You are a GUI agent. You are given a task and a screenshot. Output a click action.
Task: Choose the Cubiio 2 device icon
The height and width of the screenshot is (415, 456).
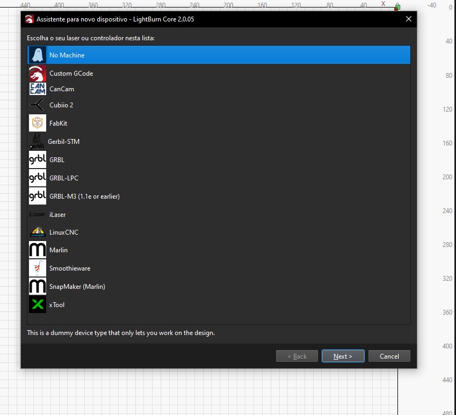(x=37, y=105)
